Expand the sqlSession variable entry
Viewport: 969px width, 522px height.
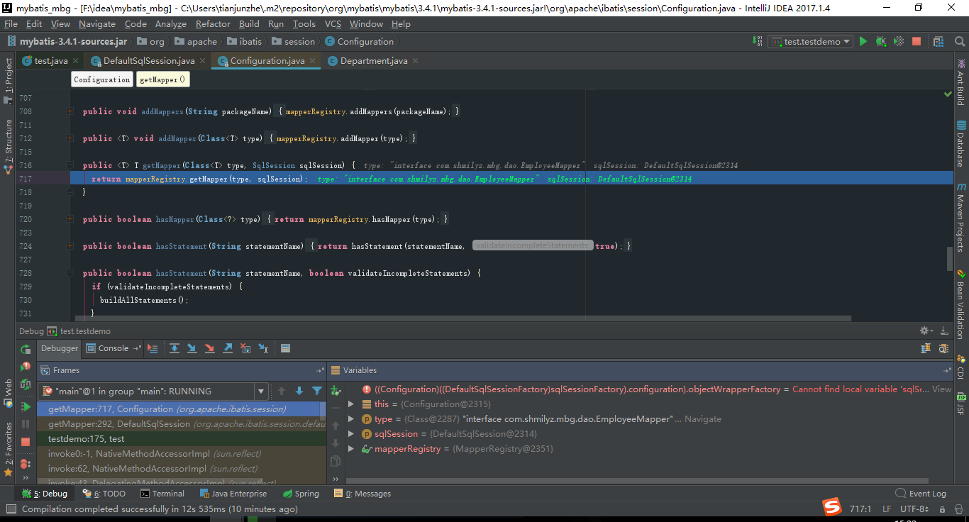350,433
